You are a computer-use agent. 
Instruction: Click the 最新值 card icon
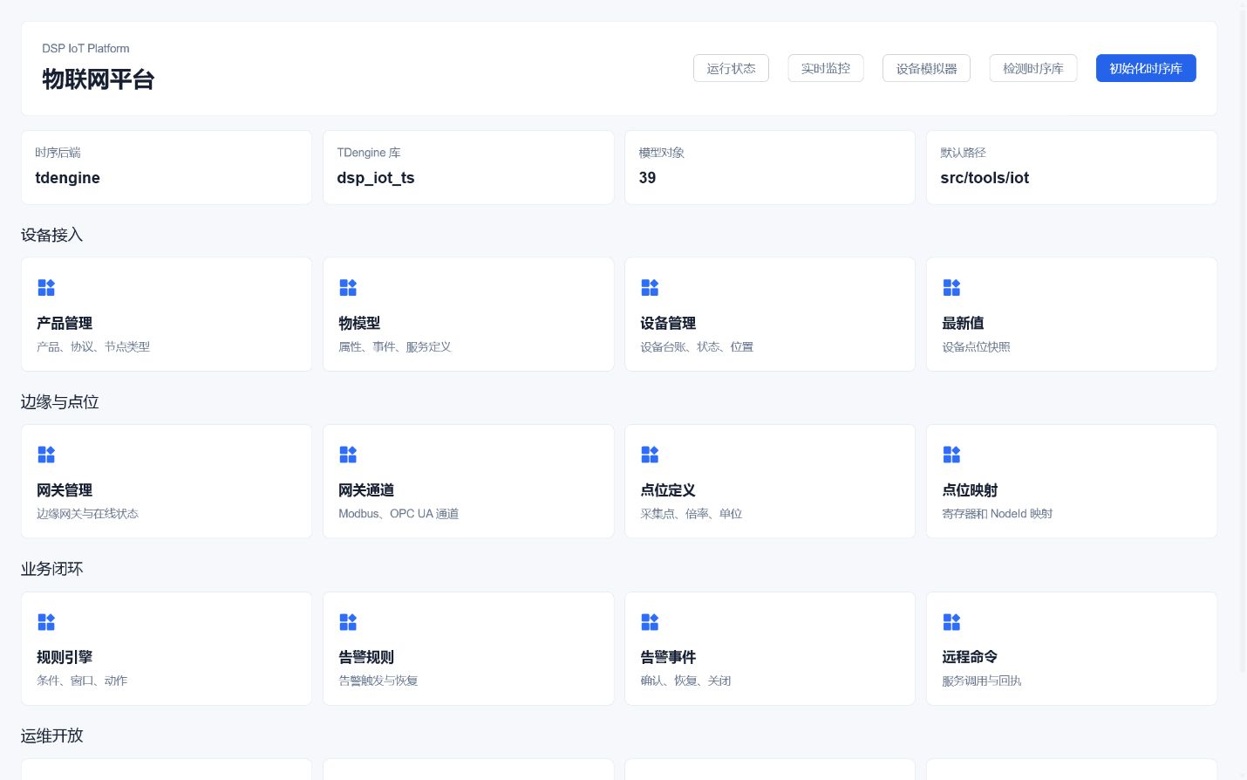click(951, 287)
